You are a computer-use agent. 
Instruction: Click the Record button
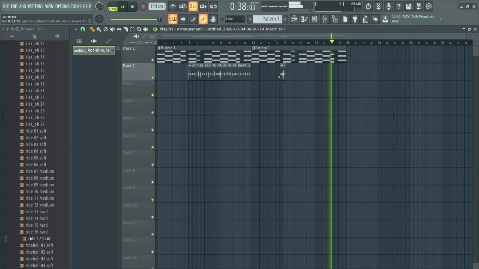click(x=143, y=7)
